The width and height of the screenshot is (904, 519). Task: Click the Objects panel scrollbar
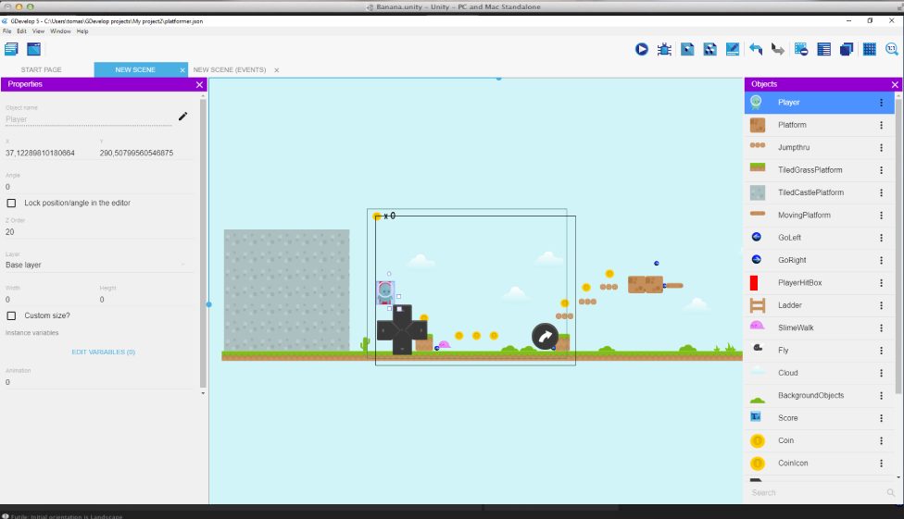click(898, 248)
